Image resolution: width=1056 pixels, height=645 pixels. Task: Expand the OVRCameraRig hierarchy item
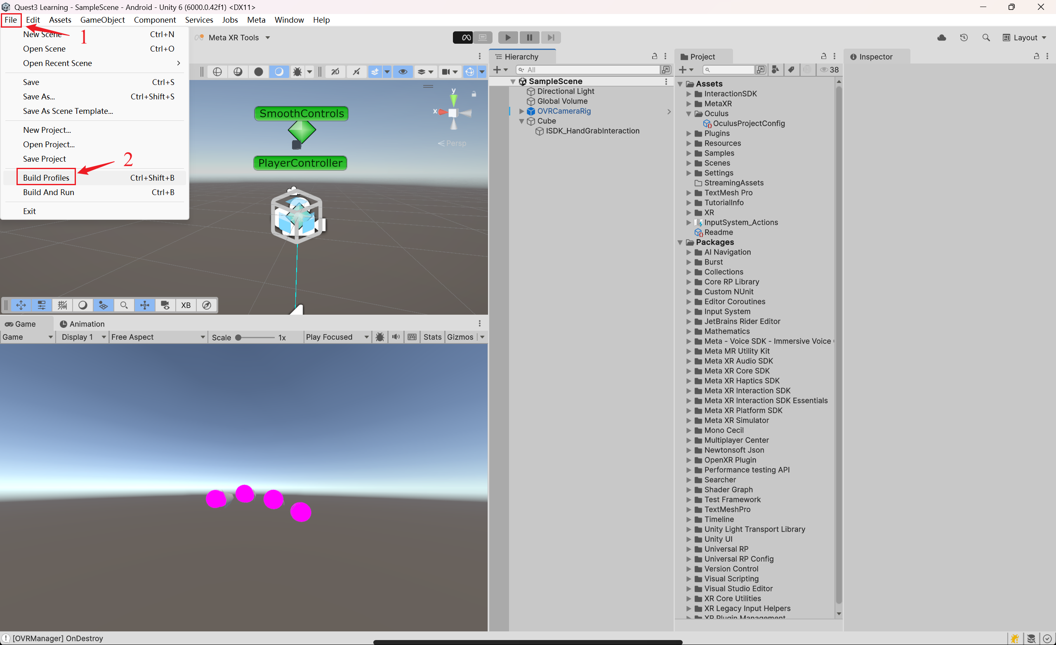coord(521,111)
